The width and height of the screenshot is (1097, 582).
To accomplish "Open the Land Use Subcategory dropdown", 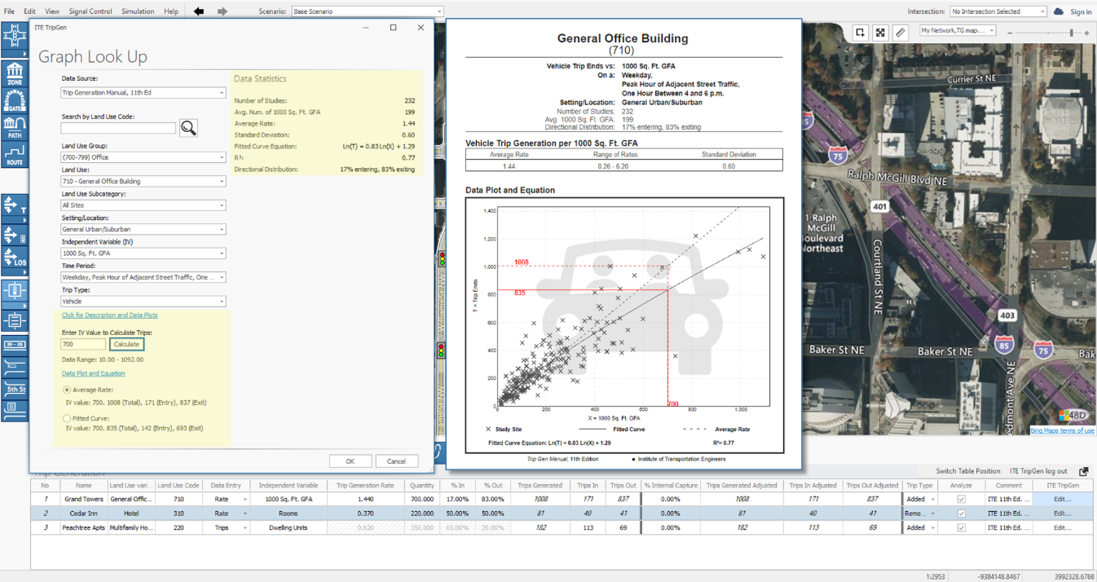I will 143,205.
